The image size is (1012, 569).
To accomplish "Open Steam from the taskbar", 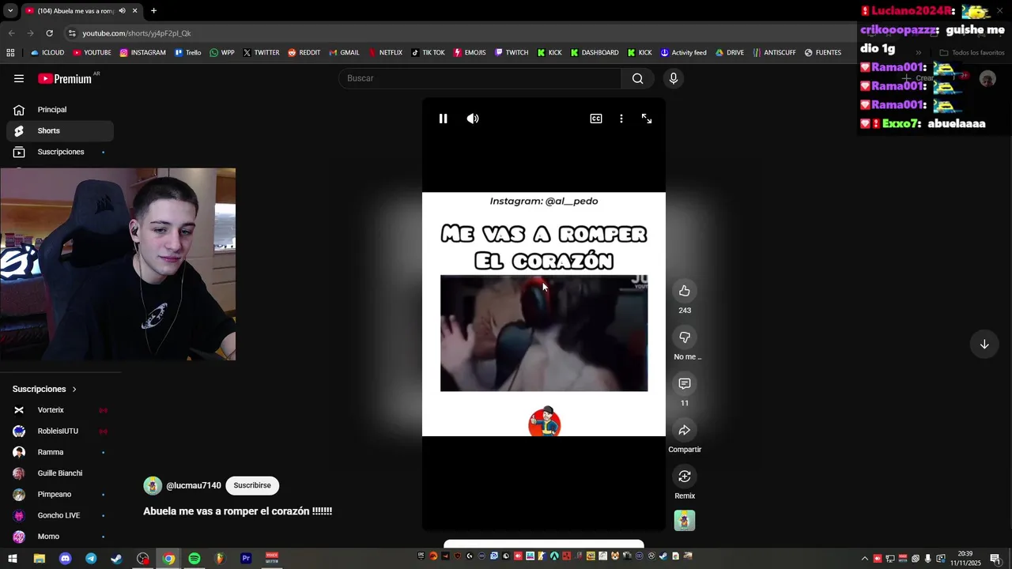I will point(116,558).
